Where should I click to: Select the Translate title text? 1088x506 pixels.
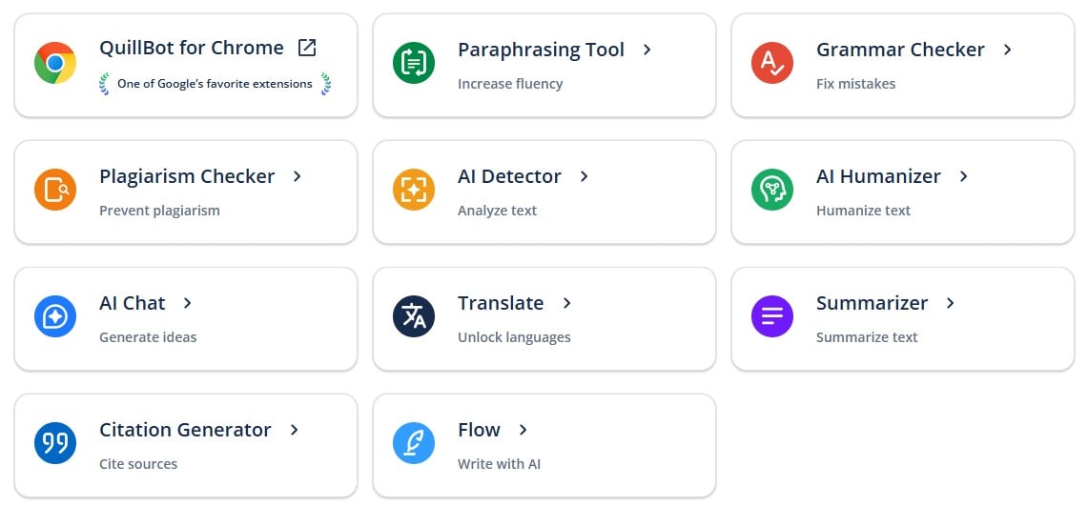pyautogui.click(x=501, y=303)
